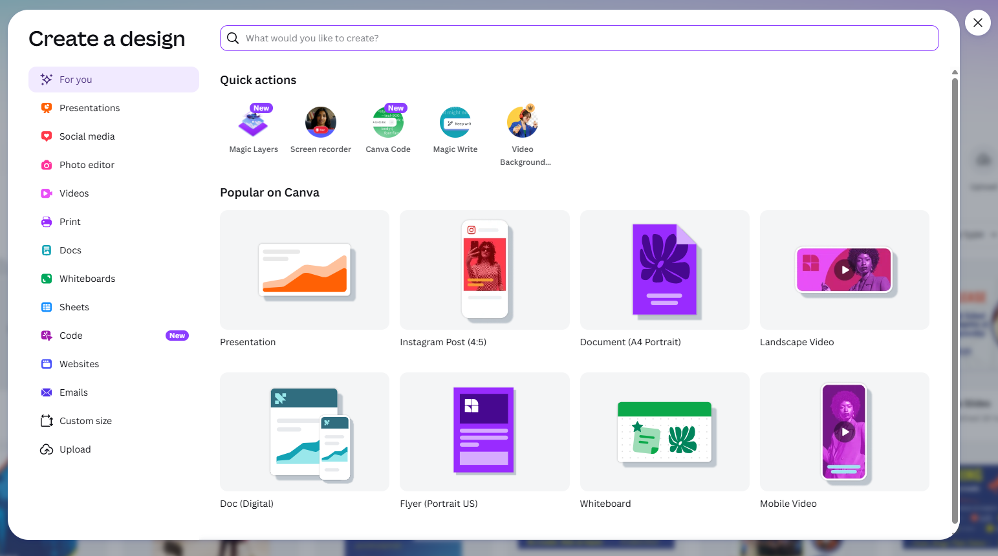Image resolution: width=998 pixels, height=556 pixels.
Task: Pick the Landscape Video thumbnail
Action: pyautogui.click(x=845, y=270)
